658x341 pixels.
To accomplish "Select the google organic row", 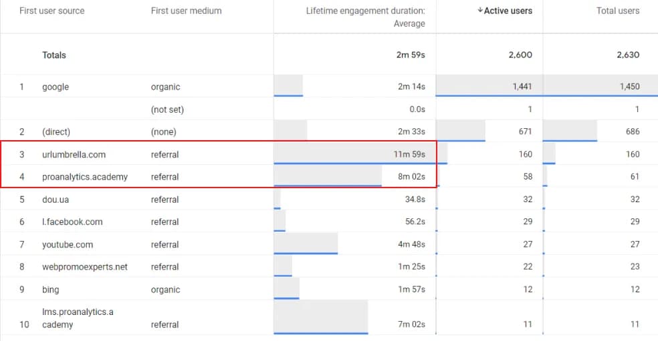I will pos(329,86).
